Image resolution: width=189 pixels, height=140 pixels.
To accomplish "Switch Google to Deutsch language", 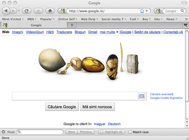I will coord(114,124).
